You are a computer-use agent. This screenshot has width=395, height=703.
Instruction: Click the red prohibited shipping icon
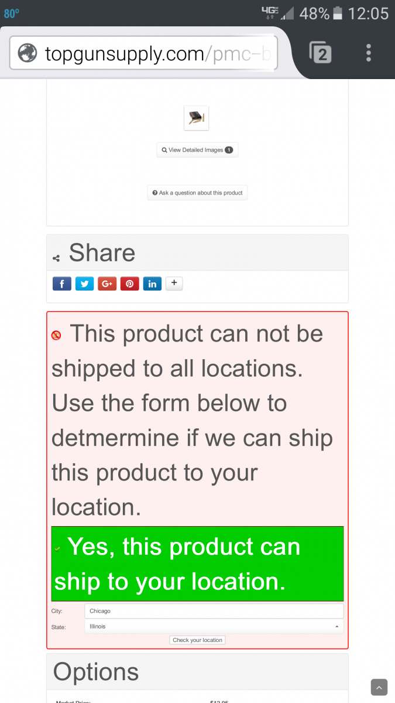(x=56, y=336)
